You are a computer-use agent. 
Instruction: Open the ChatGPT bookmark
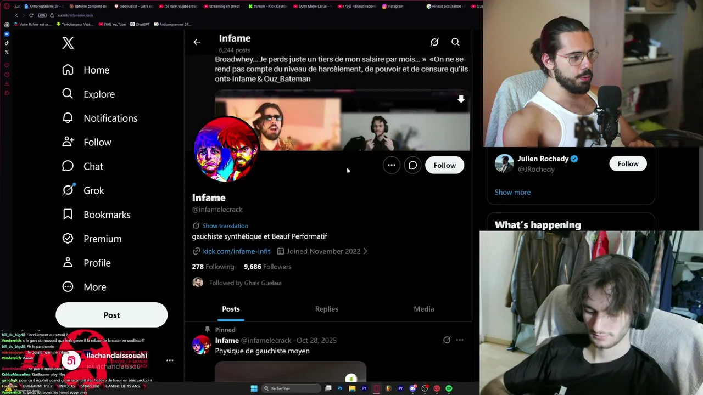[x=140, y=24]
